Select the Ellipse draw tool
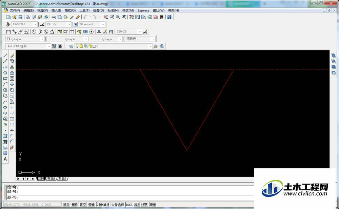This screenshot has width=339, height=209. (x=5, y=107)
